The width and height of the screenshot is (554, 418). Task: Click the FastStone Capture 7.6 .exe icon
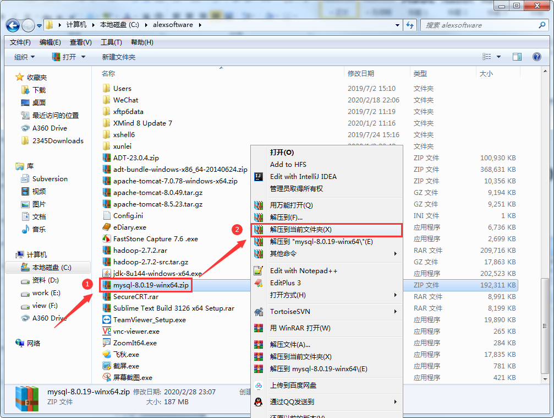pos(106,238)
